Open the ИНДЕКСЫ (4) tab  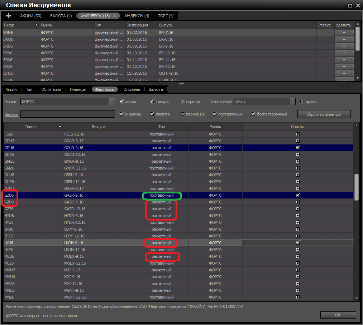(x=137, y=16)
